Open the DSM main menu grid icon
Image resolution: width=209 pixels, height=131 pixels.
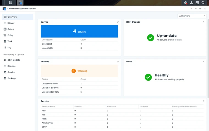pyautogui.click(x=10, y=3)
